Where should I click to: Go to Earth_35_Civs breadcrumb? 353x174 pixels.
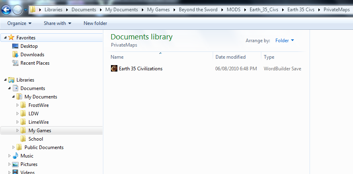264,10
